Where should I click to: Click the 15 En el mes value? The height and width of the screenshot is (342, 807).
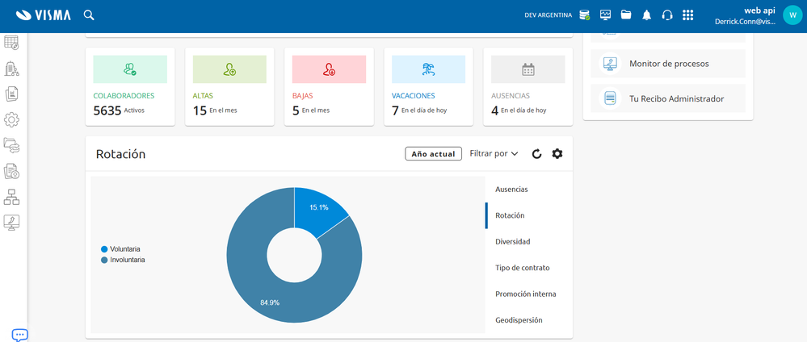click(215, 110)
